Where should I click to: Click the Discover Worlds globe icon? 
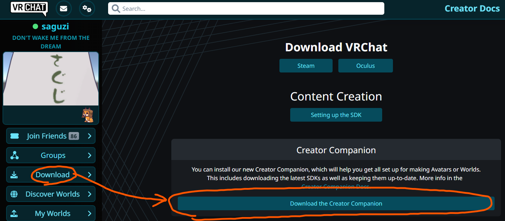tap(14, 194)
